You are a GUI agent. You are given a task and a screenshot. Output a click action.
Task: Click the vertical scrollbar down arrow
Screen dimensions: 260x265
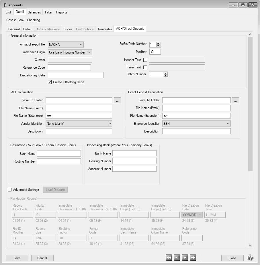tap(250, 245)
